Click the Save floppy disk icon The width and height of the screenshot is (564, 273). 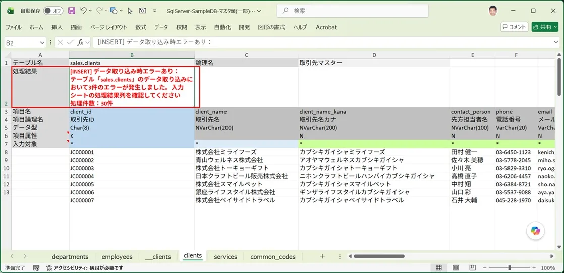pos(72,11)
